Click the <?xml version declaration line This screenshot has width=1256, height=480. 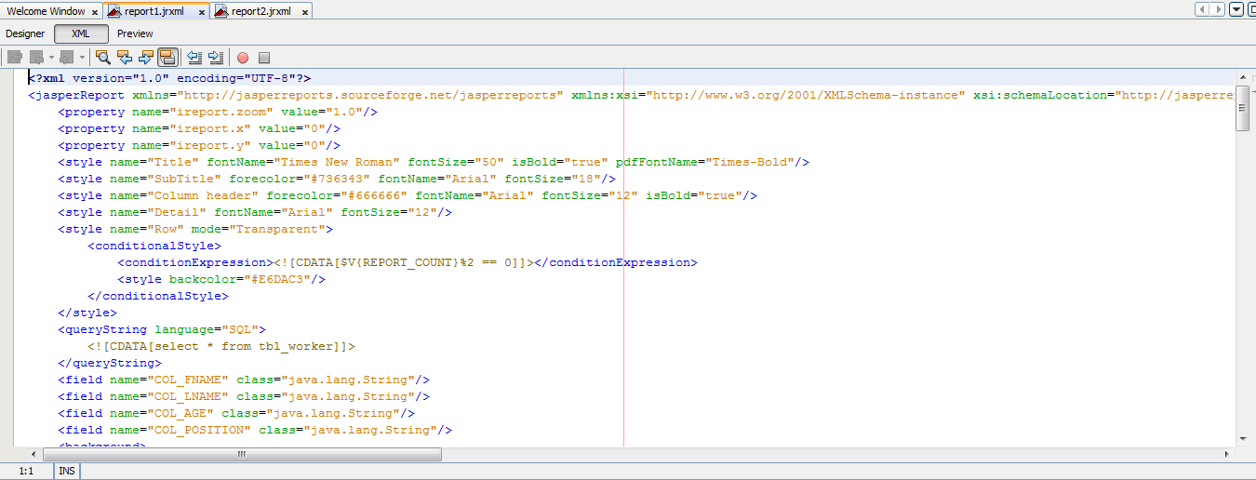pos(169,78)
